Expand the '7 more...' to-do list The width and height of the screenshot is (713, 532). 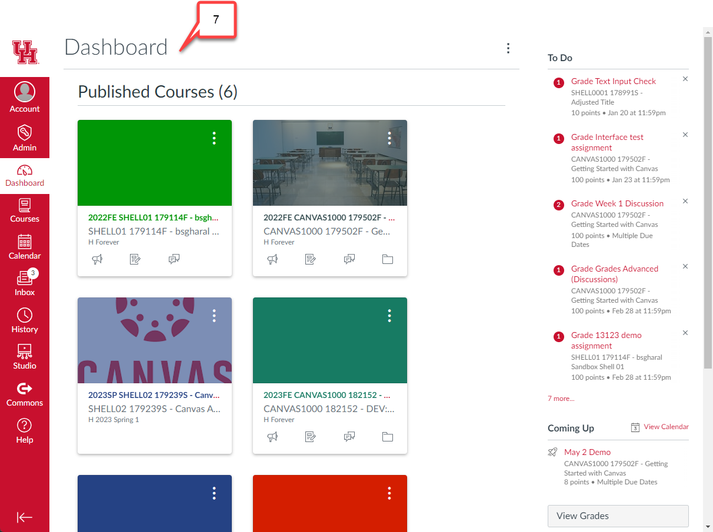(561, 399)
